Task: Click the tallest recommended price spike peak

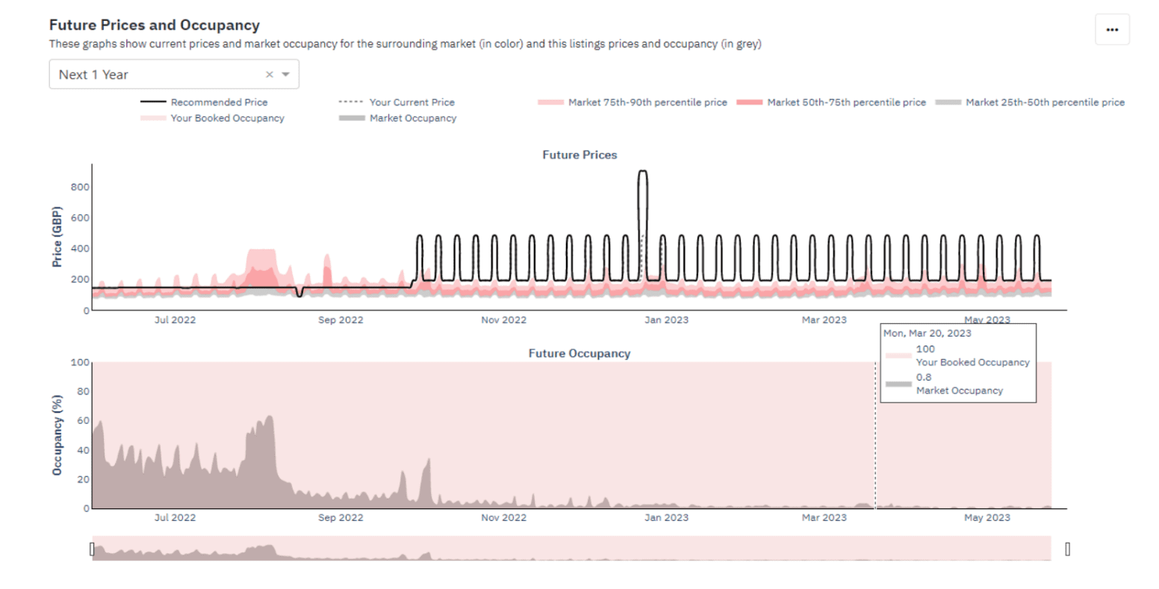Action: point(642,172)
